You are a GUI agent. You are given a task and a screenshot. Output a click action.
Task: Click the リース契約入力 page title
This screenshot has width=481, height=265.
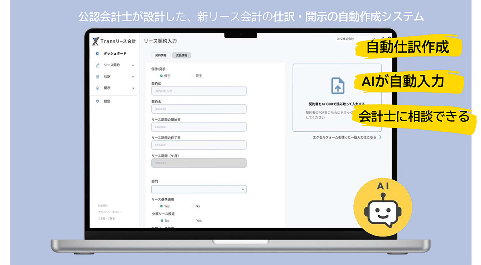click(160, 41)
